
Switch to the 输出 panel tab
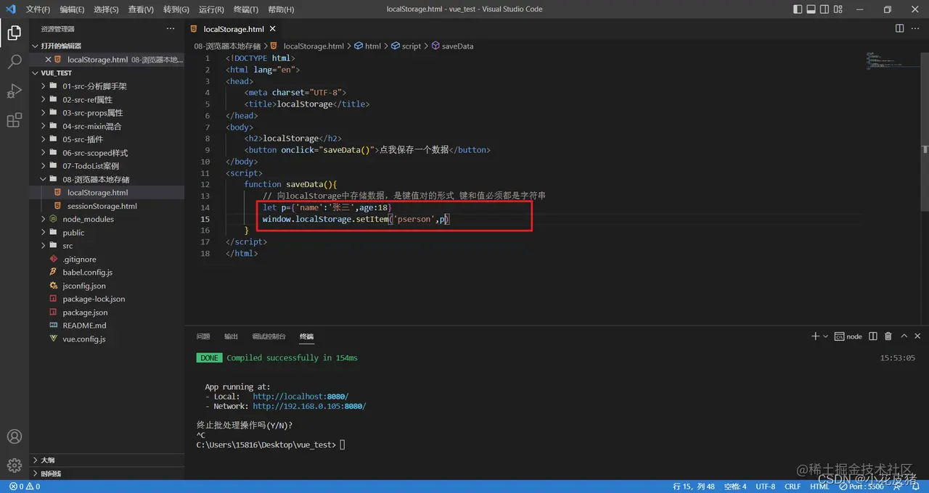231,336
